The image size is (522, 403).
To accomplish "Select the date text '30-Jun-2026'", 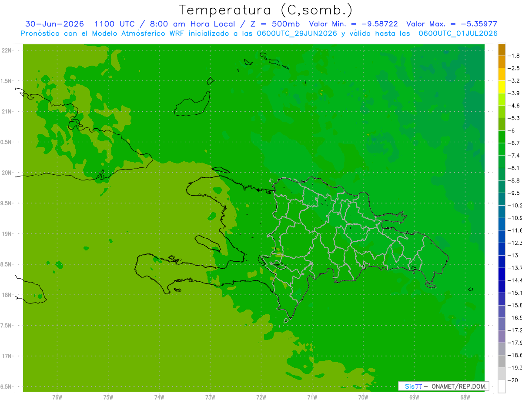I will (x=54, y=24).
